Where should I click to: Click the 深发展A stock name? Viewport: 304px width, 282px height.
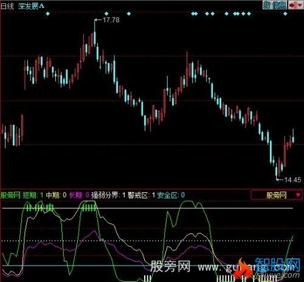(31, 6)
